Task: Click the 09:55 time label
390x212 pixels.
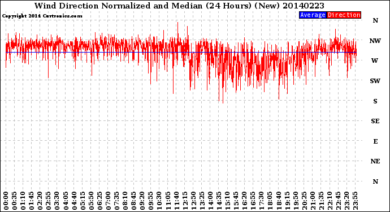Action: [151, 201]
